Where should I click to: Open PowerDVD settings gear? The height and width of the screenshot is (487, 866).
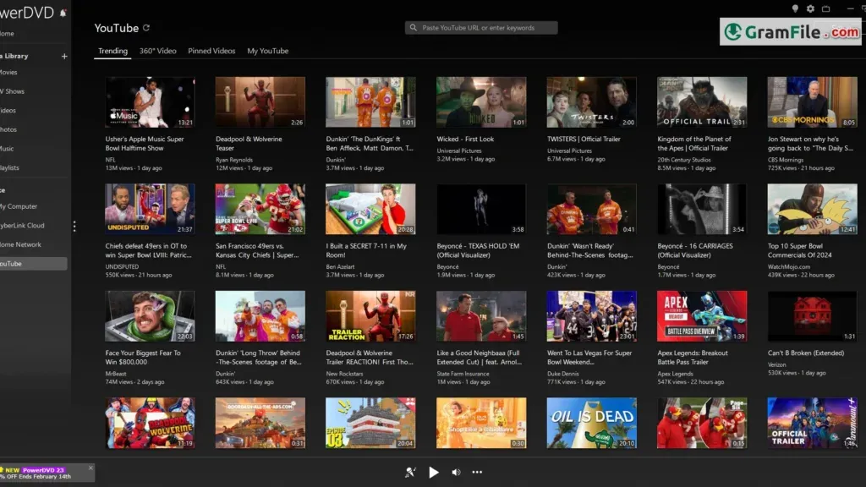pos(810,8)
